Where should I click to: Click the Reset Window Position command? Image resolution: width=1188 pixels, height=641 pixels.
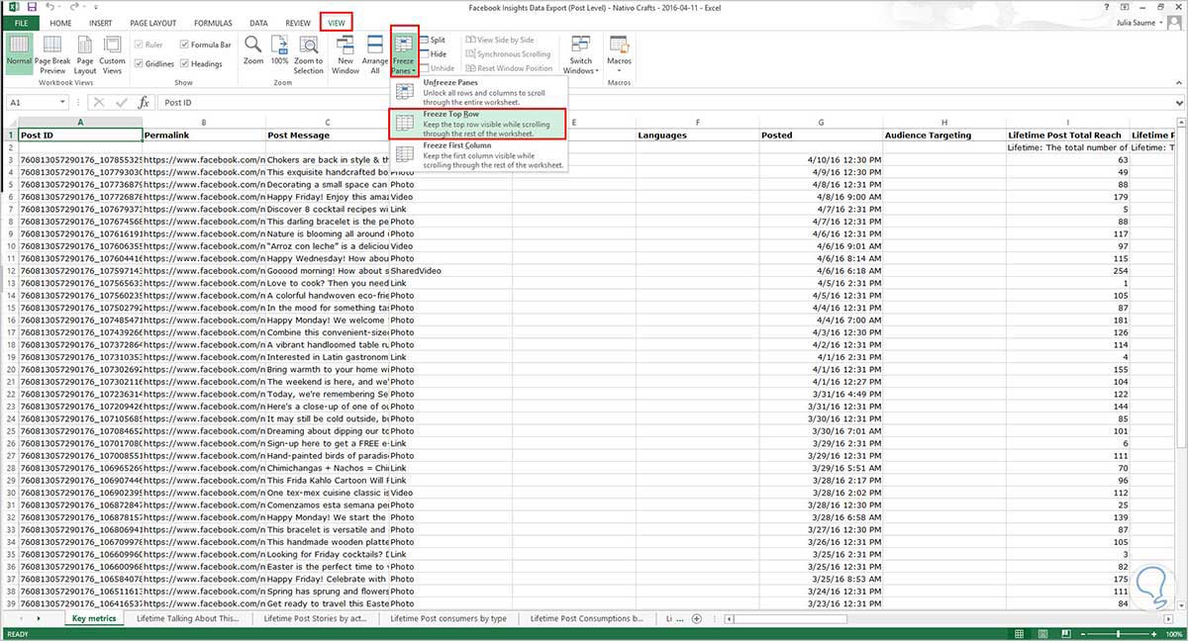tap(509, 68)
